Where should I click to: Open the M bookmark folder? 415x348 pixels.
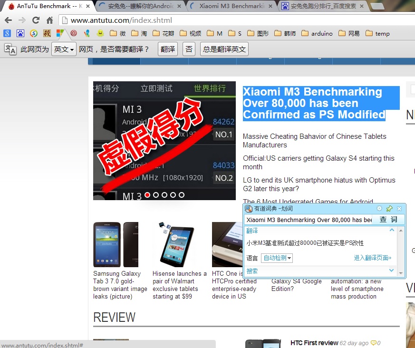215,33
